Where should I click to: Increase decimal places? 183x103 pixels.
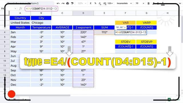click(x=105, y=3)
